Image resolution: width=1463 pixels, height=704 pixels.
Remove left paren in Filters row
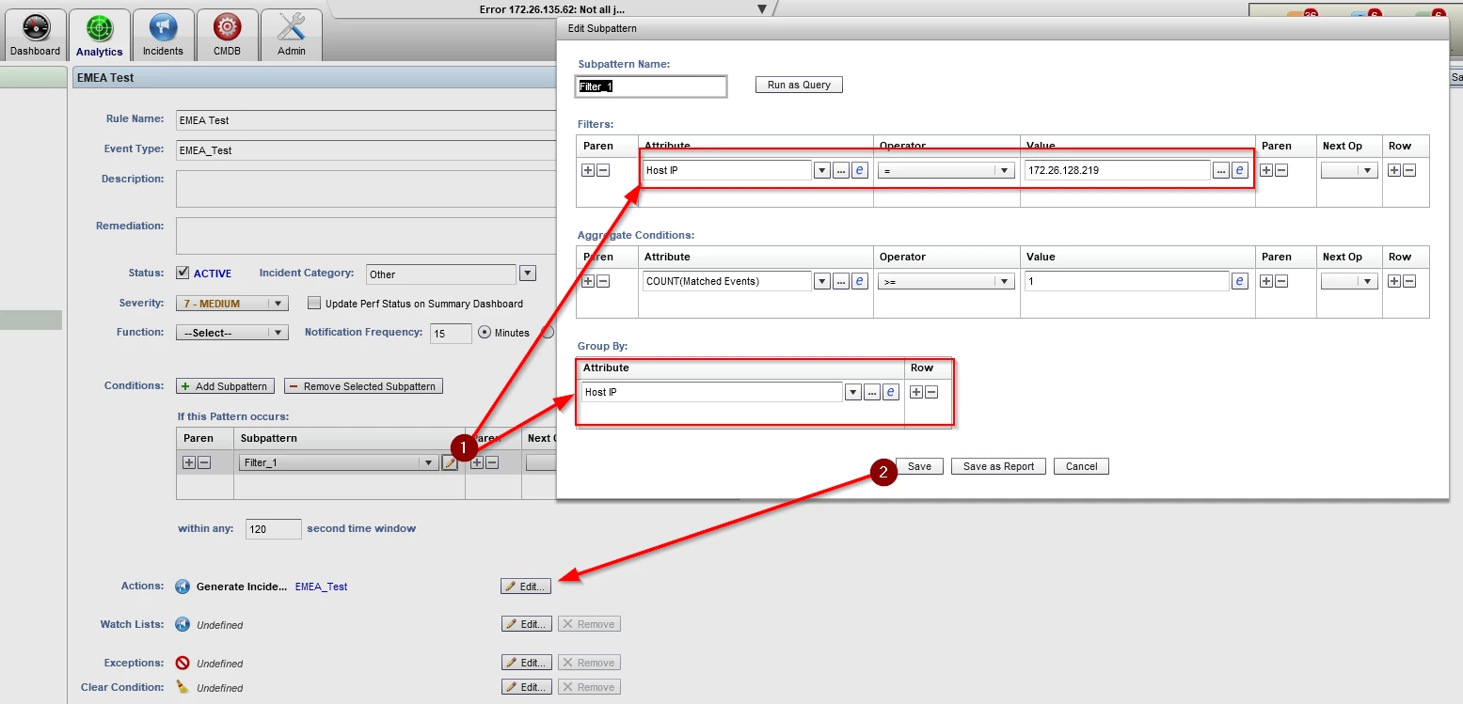pyautogui.click(x=603, y=170)
